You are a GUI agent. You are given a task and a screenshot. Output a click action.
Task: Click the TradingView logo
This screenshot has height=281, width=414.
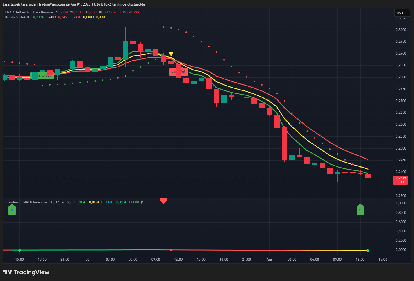pos(26,272)
